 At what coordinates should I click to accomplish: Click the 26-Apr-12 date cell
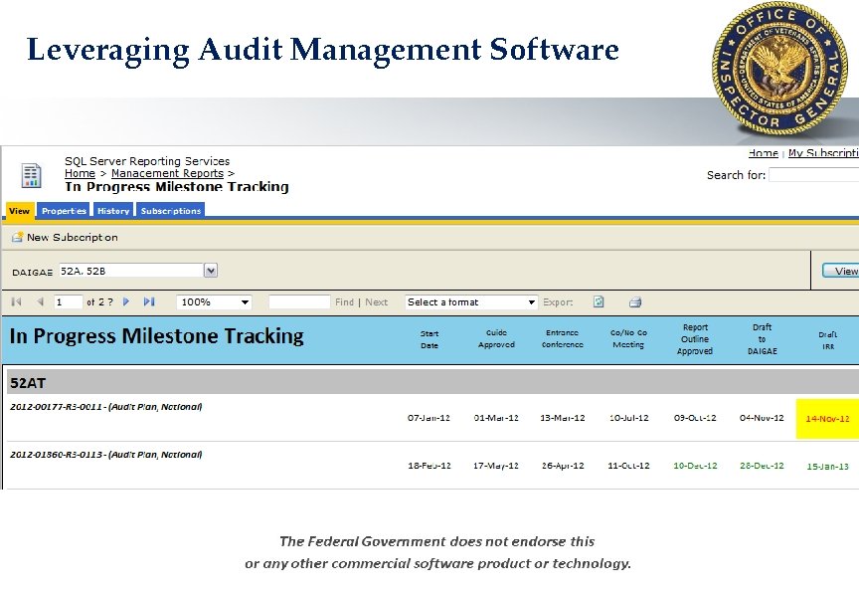pyautogui.click(x=563, y=466)
